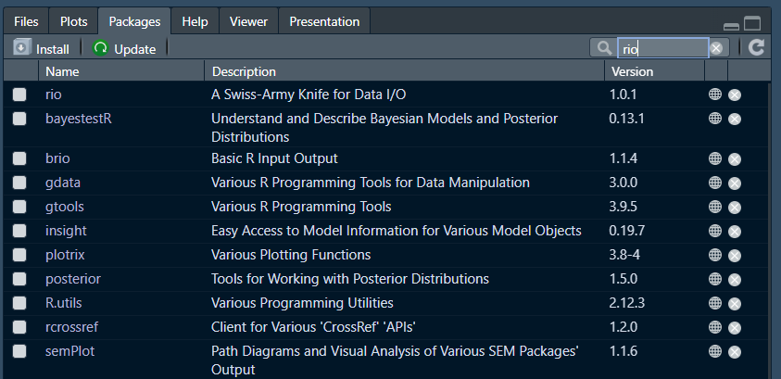Open the Help tab
Screen dimensions: 781x379
coord(195,20)
